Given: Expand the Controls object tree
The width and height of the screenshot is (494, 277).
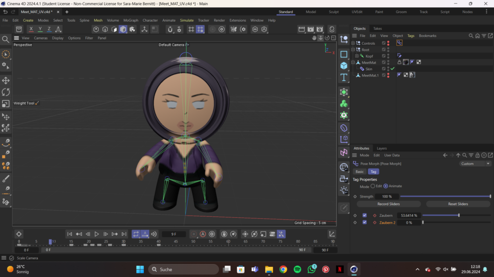Looking at the screenshot, I should point(353,43).
